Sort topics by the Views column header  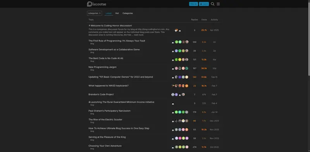click(x=204, y=20)
